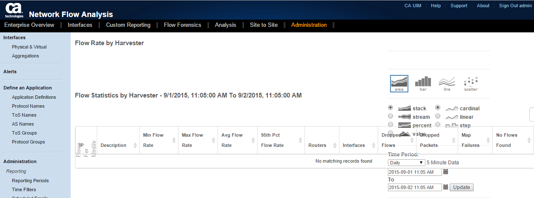Open the 'To' date calendar icon
The width and height of the screenshot is (534, 198).
(446, 187)
